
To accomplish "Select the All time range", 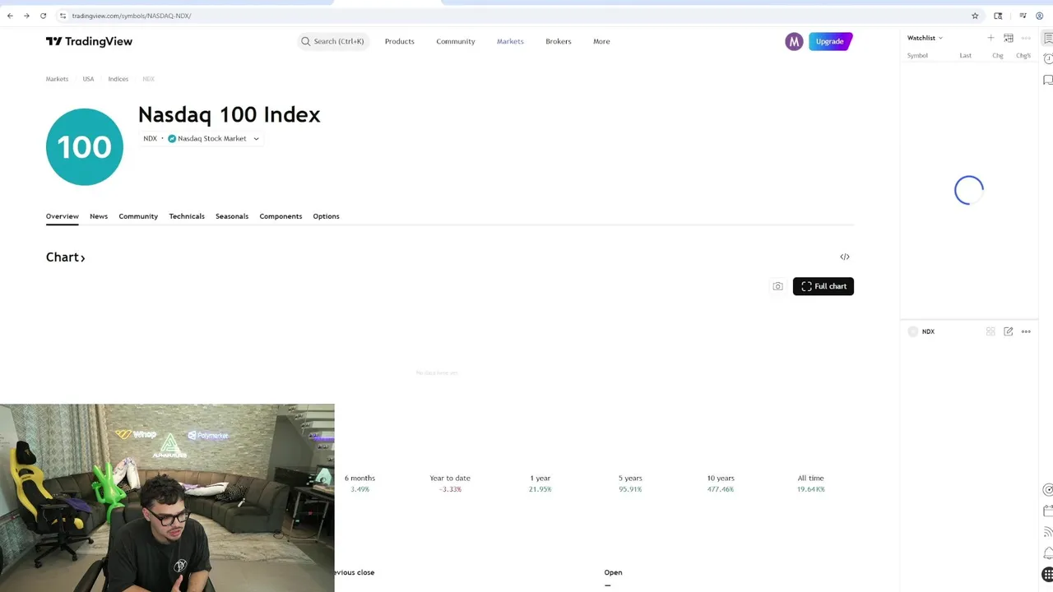I will click(810, 483).
